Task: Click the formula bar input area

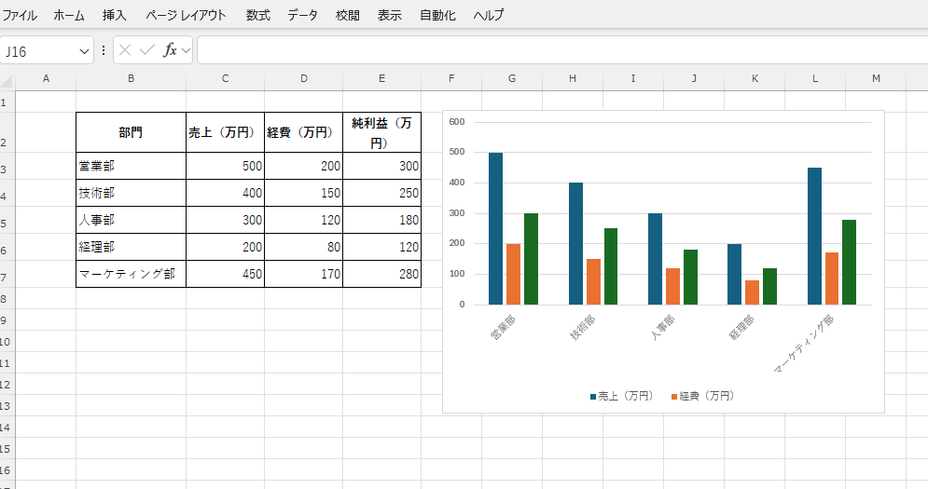Action: point(562,50)
